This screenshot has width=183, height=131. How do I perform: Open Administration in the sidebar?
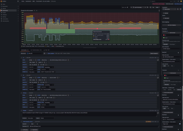(5, 21)
